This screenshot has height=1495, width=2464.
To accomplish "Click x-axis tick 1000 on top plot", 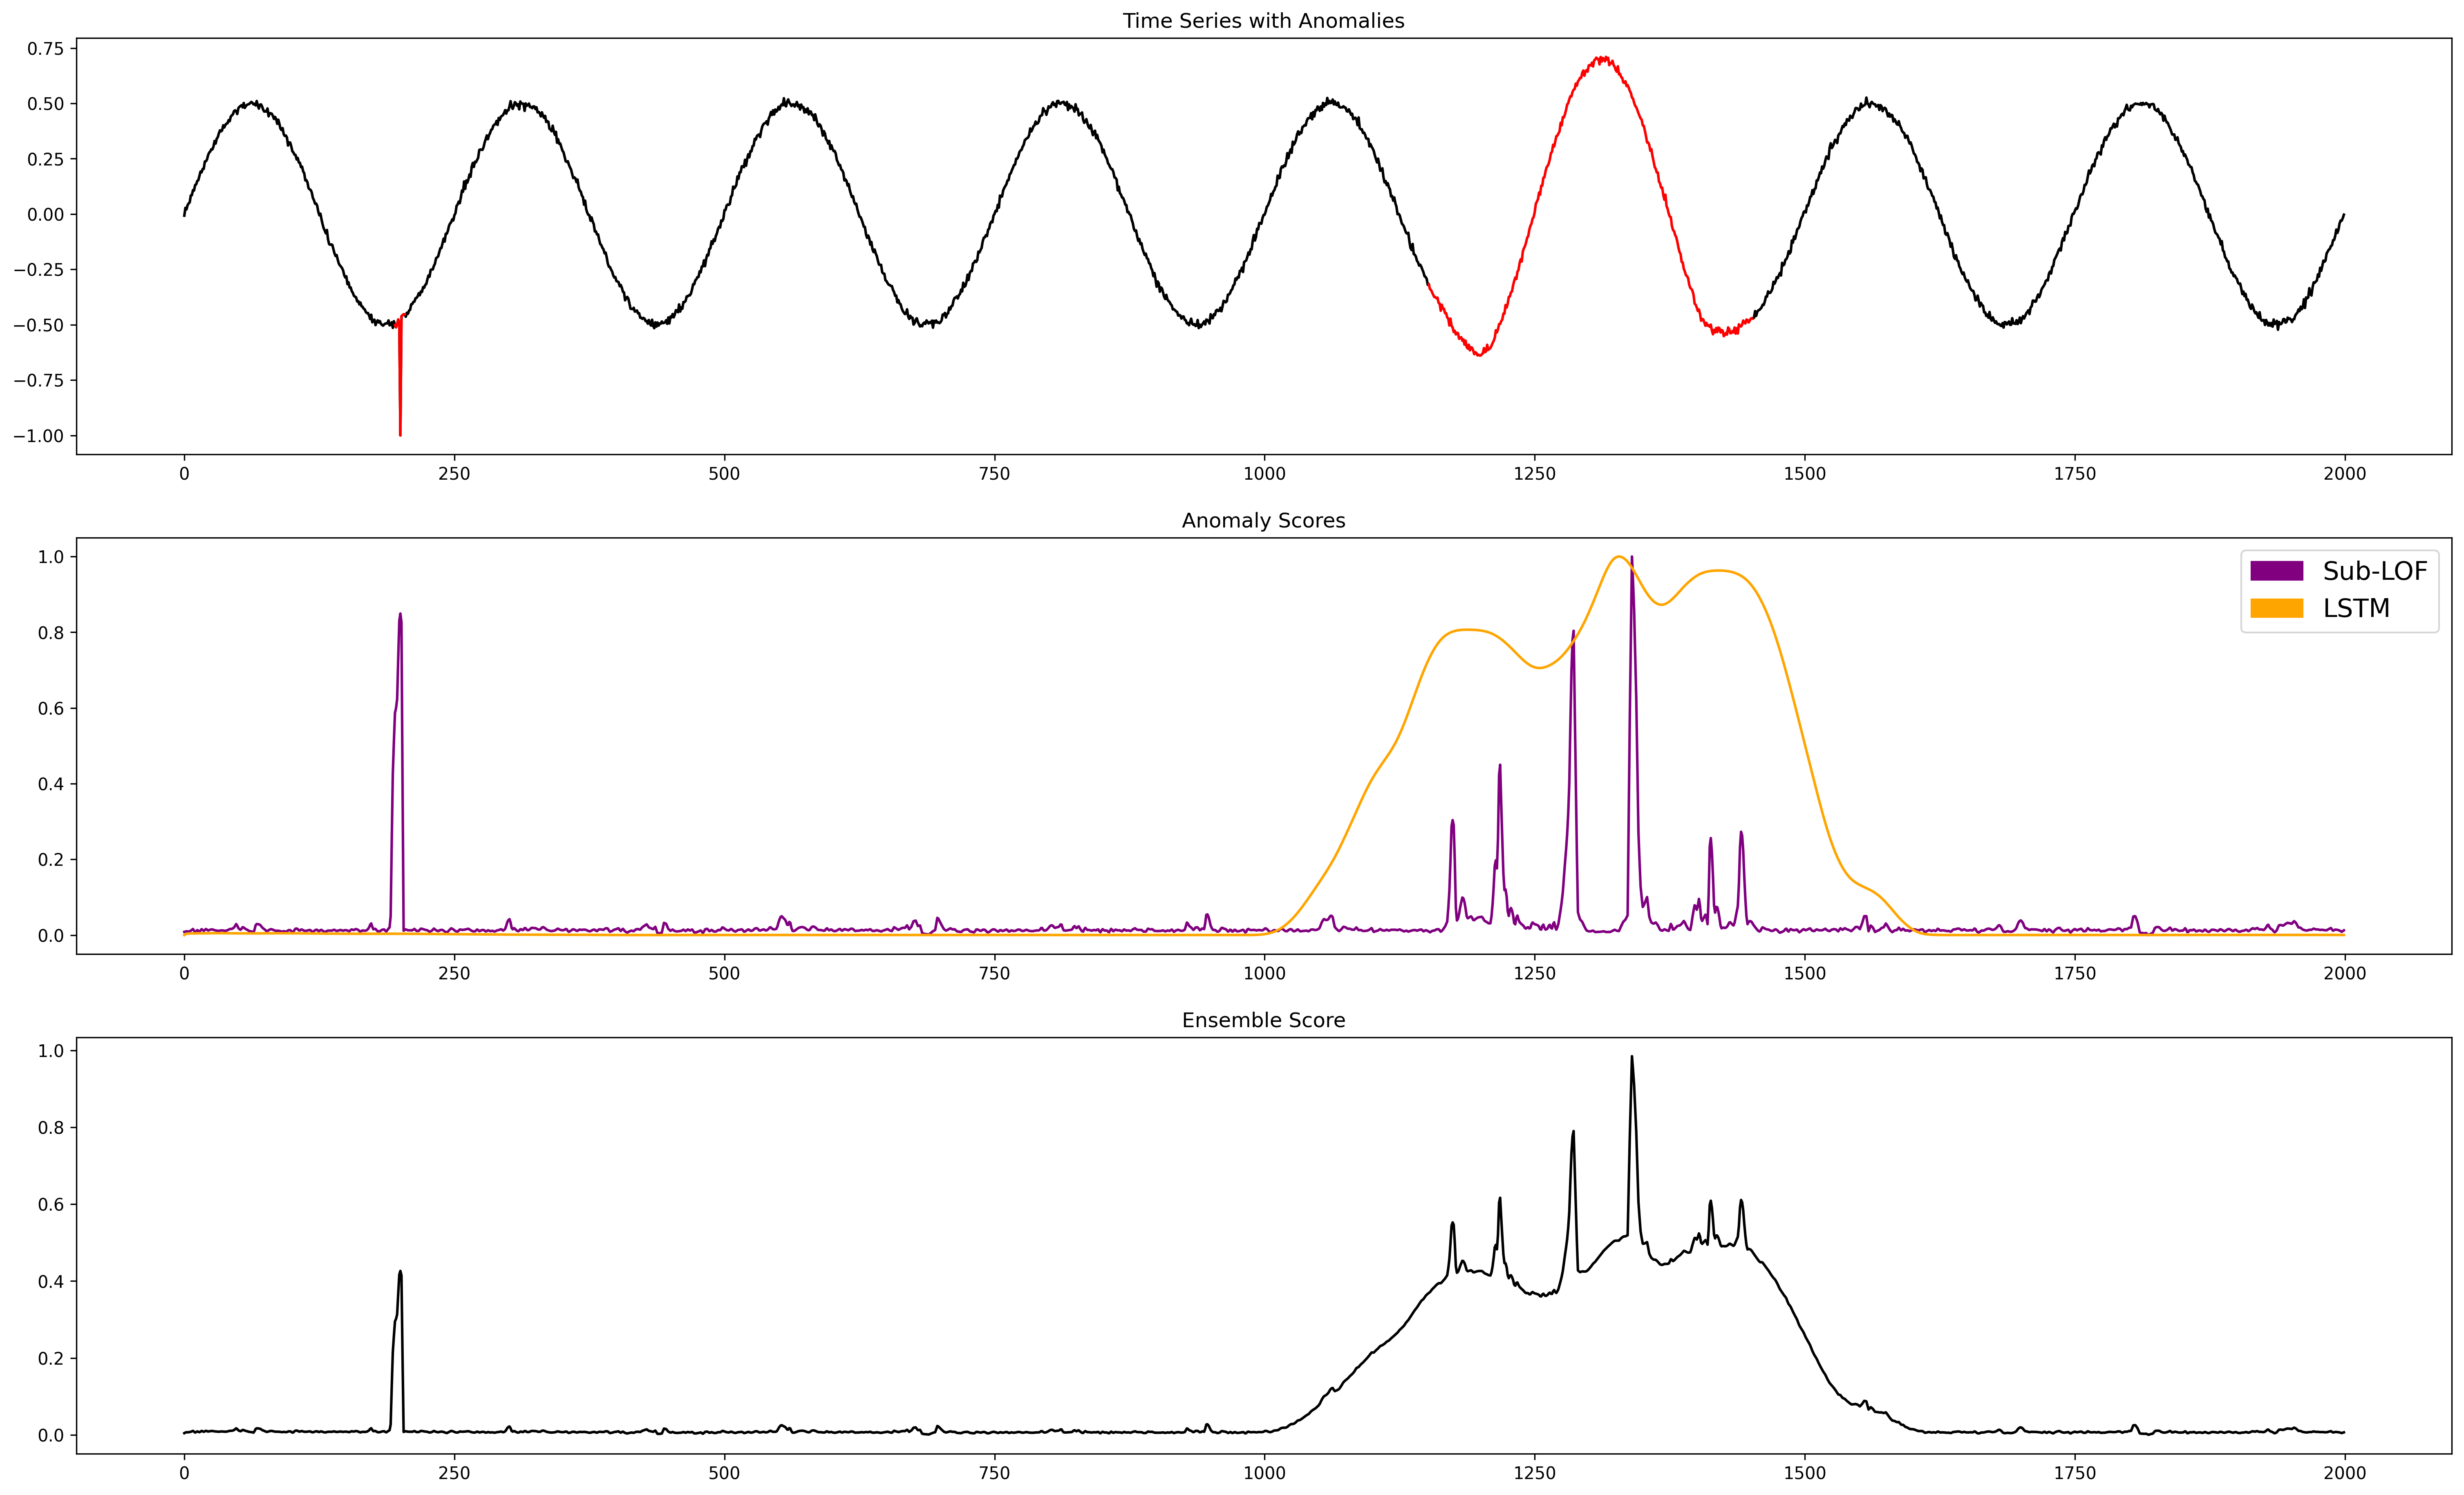I will [1264, 474].
